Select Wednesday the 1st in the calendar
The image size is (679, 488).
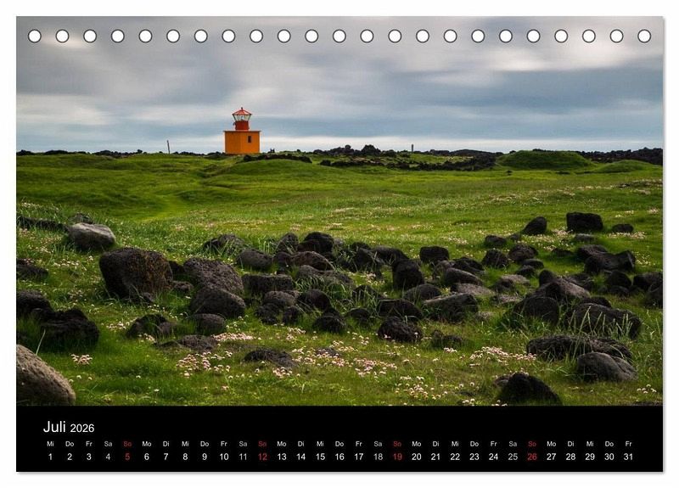[x=50, y=457]
